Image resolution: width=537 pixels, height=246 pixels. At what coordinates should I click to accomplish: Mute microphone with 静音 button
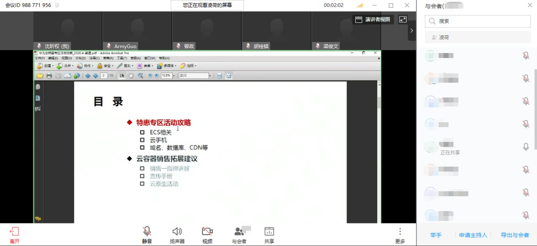pos(147,235)
